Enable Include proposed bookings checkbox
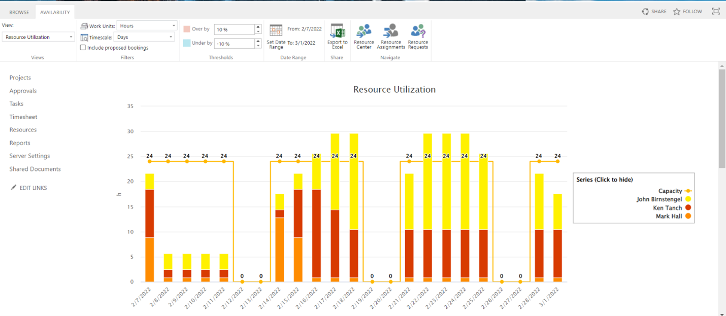Image resolution: width=726 pixels, height=316 pixels. (x=83, y=48)
